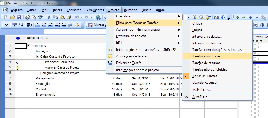268x118 pixels.
Task: Undo the last action arrow icon
Action: 77,17
